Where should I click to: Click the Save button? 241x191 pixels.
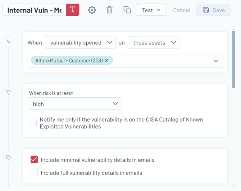coord(214,10)
